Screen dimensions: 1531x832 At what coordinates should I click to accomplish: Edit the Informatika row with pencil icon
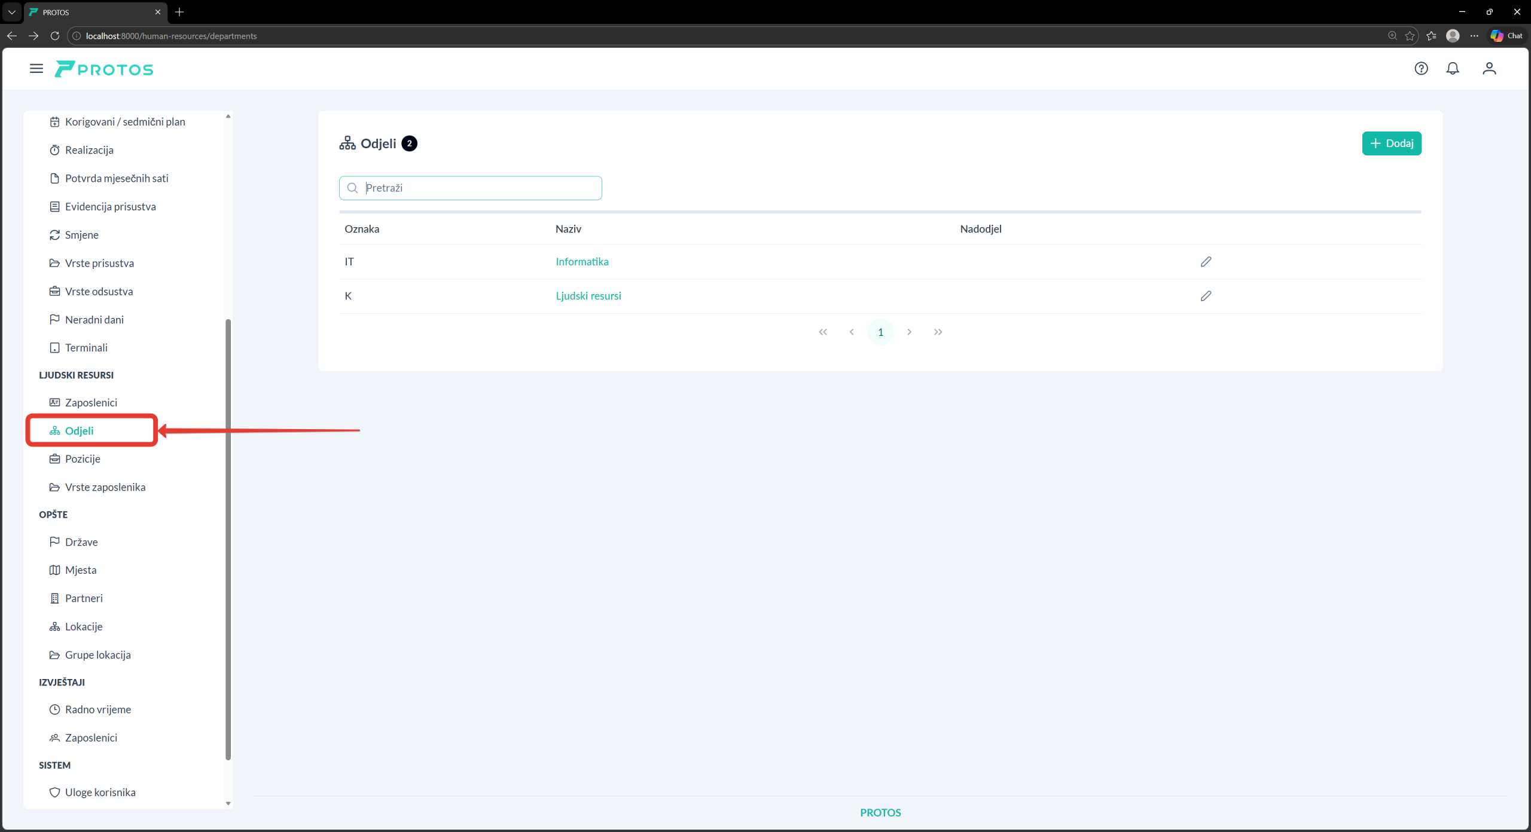[1206, 262]
